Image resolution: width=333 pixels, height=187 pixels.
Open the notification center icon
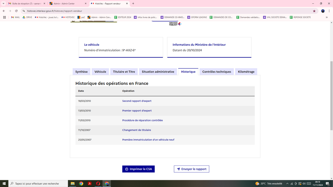click(x=328, y=184)
